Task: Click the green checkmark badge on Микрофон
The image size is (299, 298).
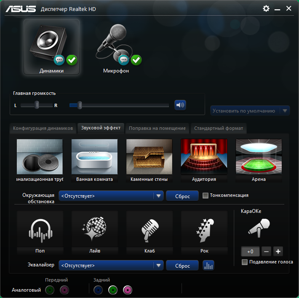Action: (136, 60)
